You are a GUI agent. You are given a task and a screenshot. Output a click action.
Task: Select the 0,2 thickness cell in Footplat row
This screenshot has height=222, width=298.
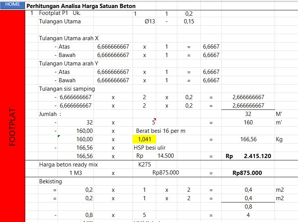[x=189, y=14]
